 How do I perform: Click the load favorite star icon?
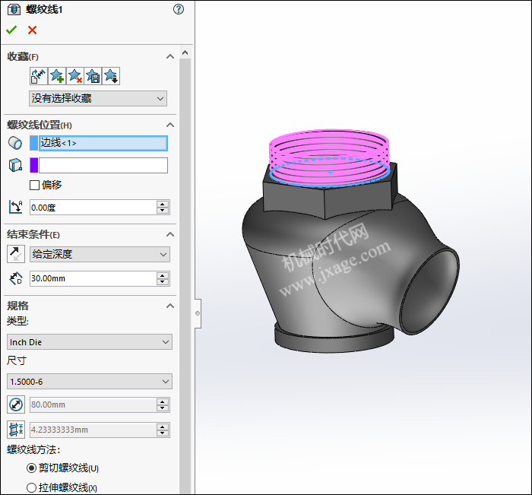click(x=111, y=76)
